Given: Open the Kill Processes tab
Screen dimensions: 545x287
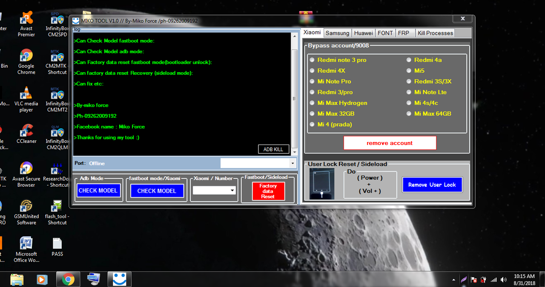Looking at the screenshot, I should coord(435,33).
